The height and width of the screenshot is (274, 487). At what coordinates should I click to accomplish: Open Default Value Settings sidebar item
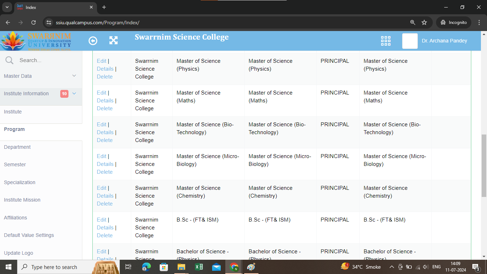(29, 235)
